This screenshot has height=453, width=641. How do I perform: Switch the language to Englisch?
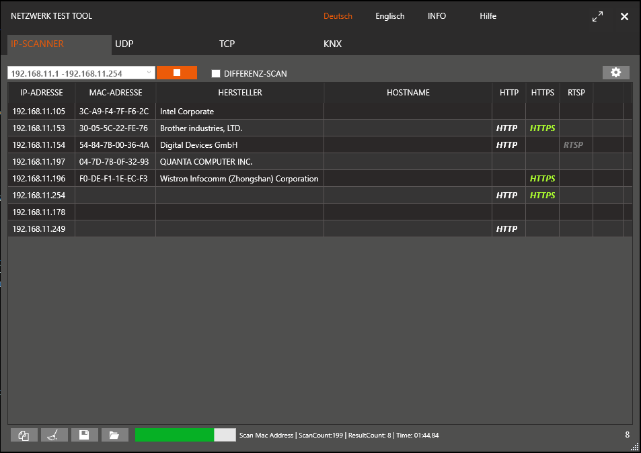(x=389, y=16)
